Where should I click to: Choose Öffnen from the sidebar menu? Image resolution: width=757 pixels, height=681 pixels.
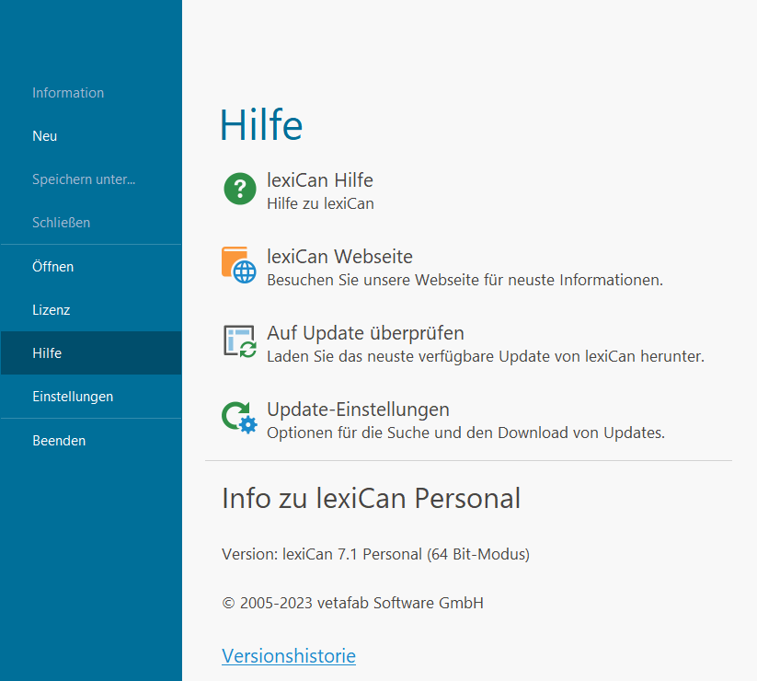point(52,267)
